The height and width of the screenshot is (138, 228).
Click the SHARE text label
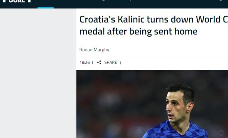click(x=111, y=63)
